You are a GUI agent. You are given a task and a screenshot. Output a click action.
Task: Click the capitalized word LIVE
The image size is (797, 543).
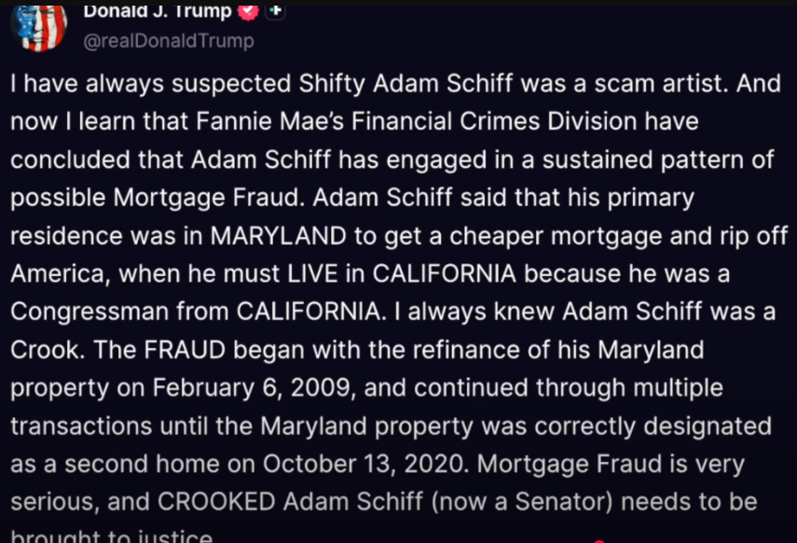[312, 273]
